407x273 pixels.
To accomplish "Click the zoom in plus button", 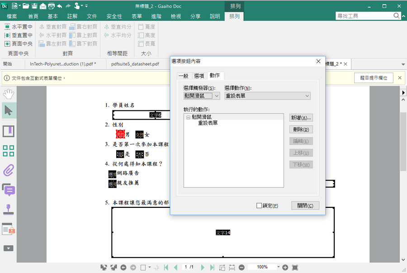I will (x=285, y=268).
